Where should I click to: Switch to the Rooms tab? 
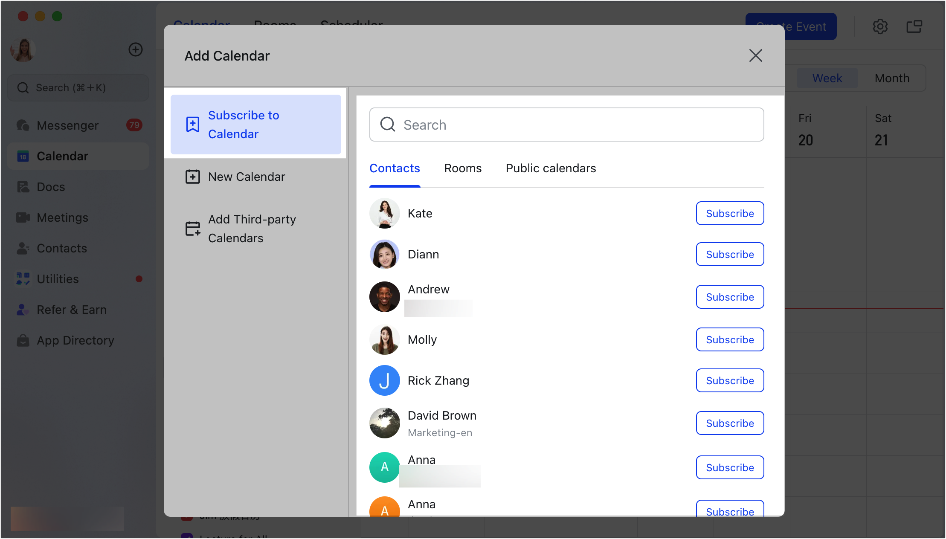click(463, 168)
